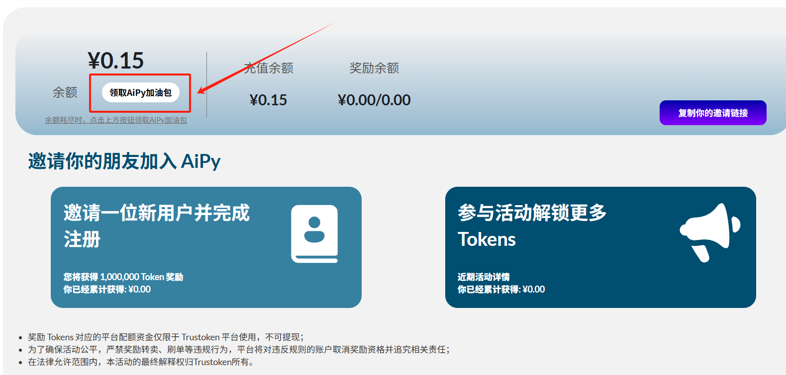This screenshot has height=375, width=786.
Task: Click the ¥0.00/0.00 reward balance value
Action: click(x=374, y=100)
